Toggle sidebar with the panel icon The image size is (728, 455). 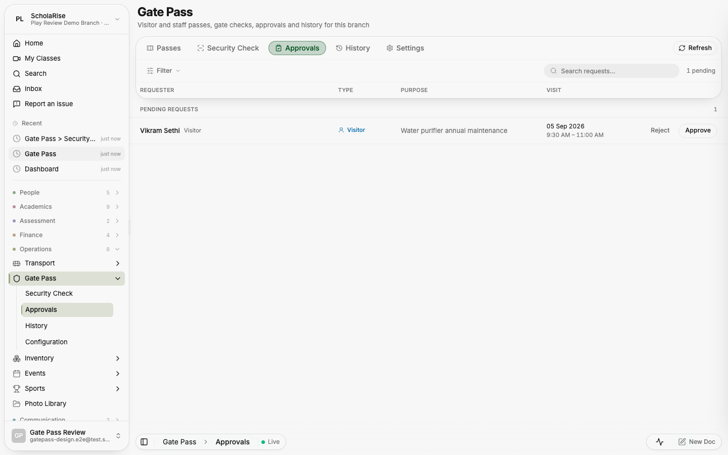tap(144, 442)
